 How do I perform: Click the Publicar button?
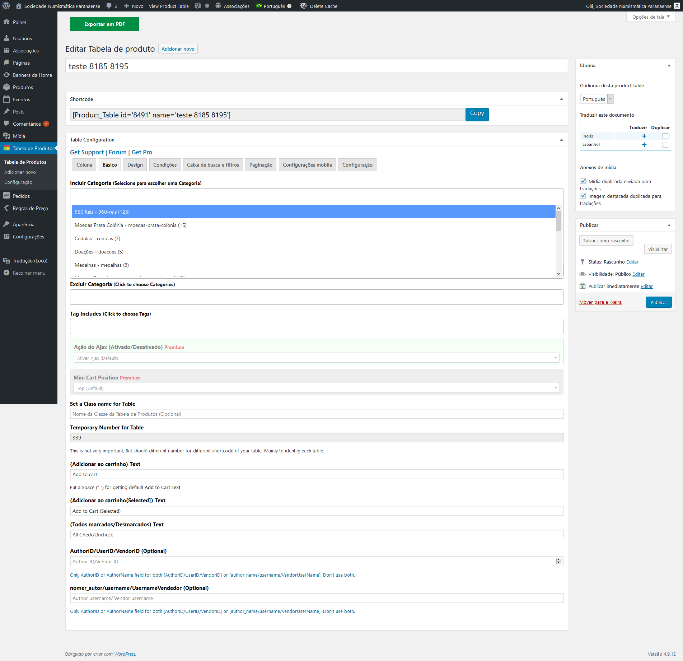pyautogui.click(x=659, y=302)
